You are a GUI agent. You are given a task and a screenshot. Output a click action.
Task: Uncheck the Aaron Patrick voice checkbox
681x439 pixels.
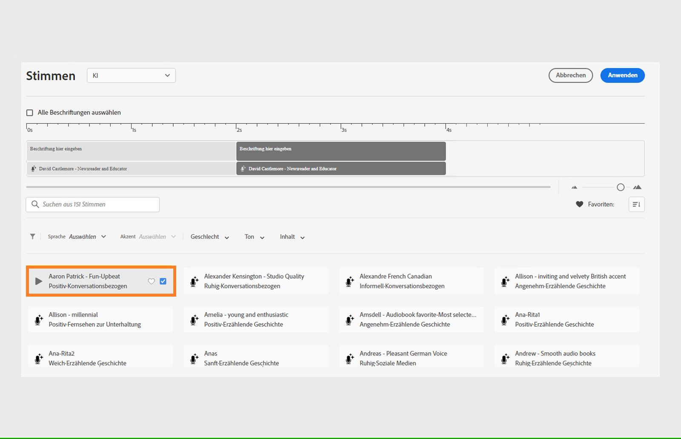(x=163, y=281)
